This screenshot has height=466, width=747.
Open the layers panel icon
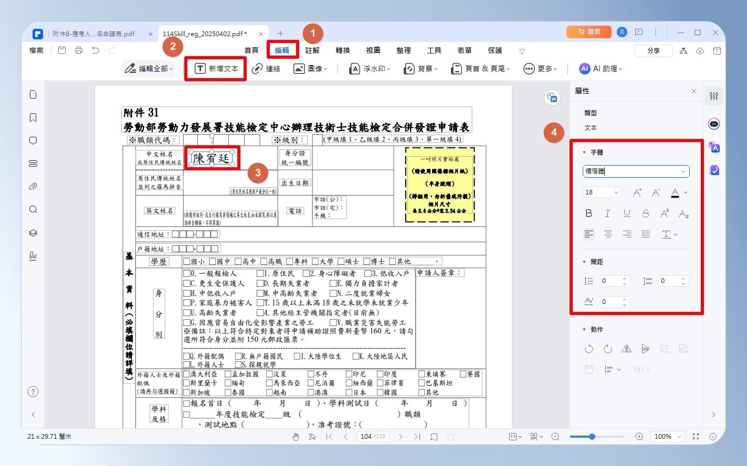click(x=33, y=233)
